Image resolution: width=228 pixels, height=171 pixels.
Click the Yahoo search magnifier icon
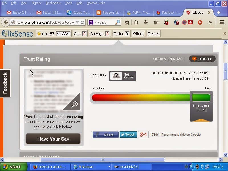(x=118, y=22)
